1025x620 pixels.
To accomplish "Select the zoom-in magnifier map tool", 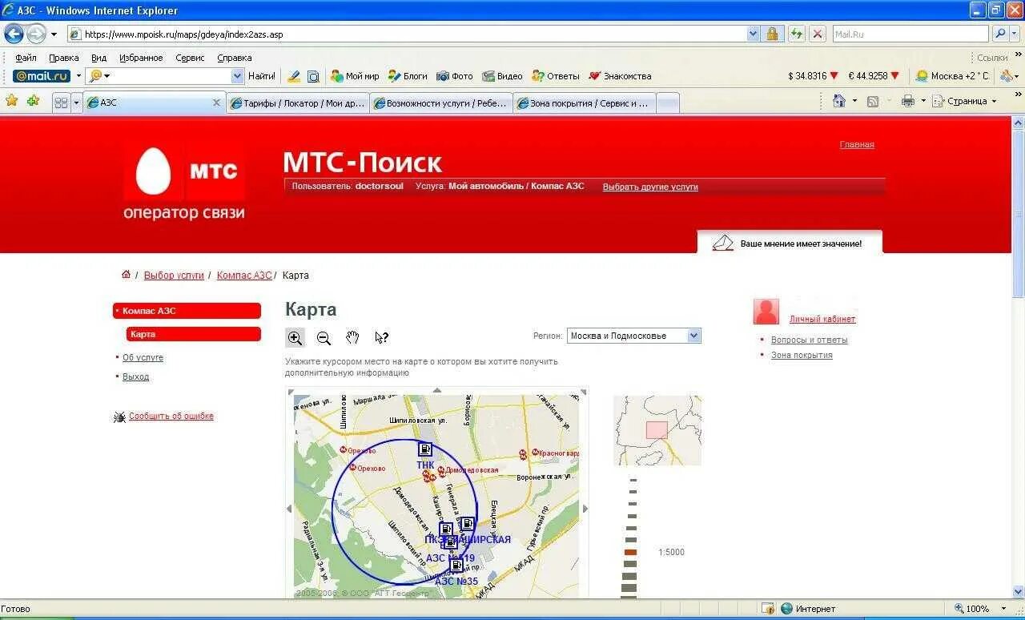I will [x=295, y=337].
